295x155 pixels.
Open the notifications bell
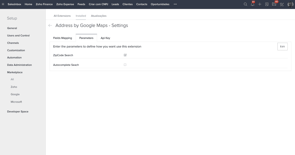[253, 4]
